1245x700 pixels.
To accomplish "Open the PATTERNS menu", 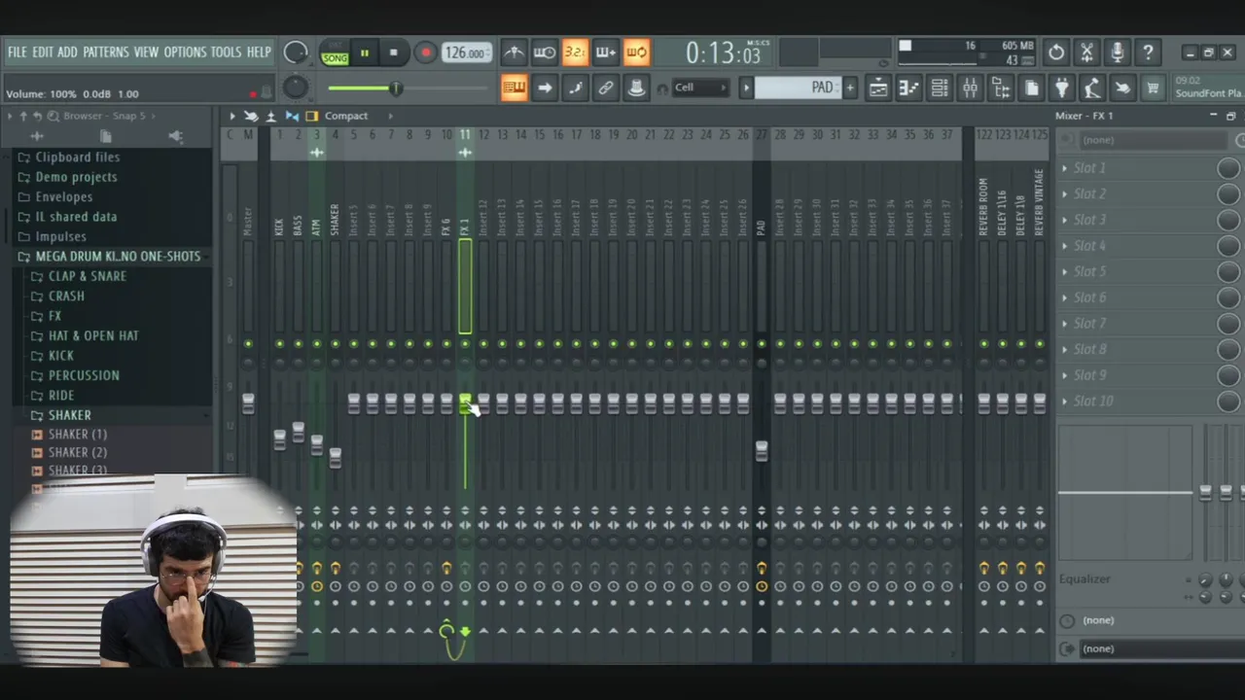I will [105, 52].
